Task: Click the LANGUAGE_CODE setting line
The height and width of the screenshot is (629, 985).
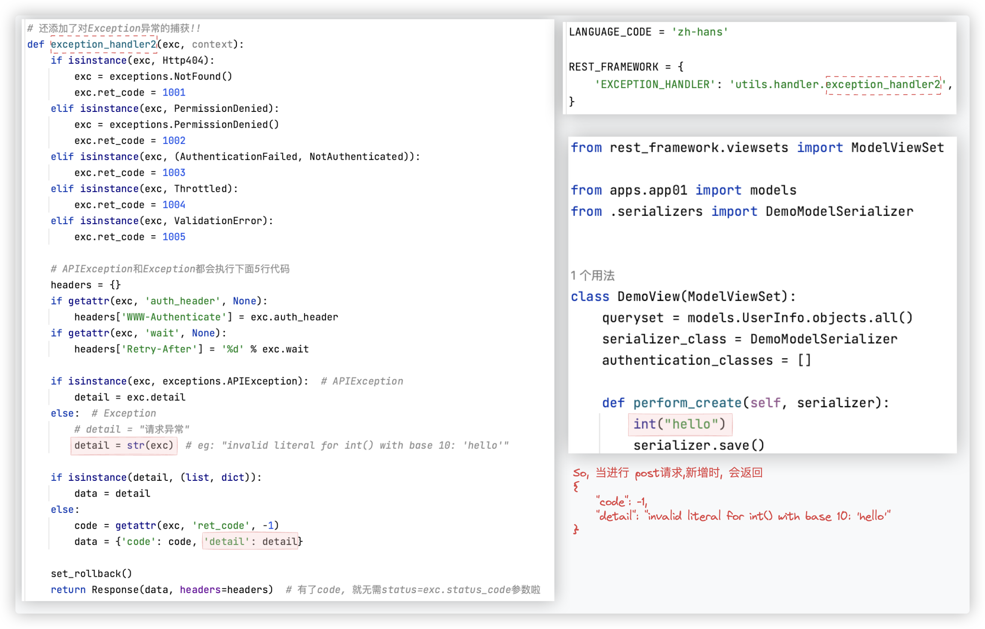Action: pyautogui.click(x=648, y=32)
